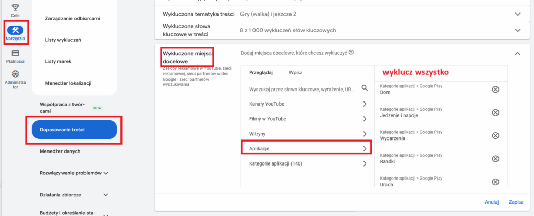Open Płatności card icon

pos(15,53)
